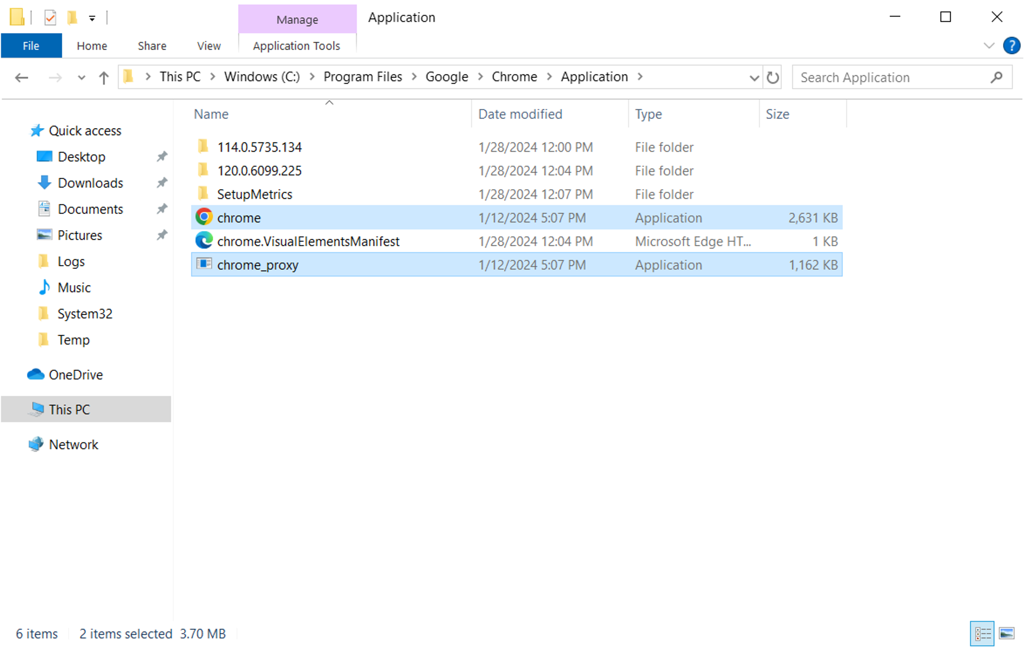Open Desktop in Quick access

point(81,157)
